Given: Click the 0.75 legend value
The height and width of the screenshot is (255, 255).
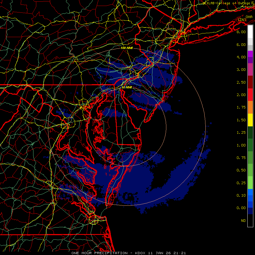Looking at the screenshot, I should coord(241,158).
